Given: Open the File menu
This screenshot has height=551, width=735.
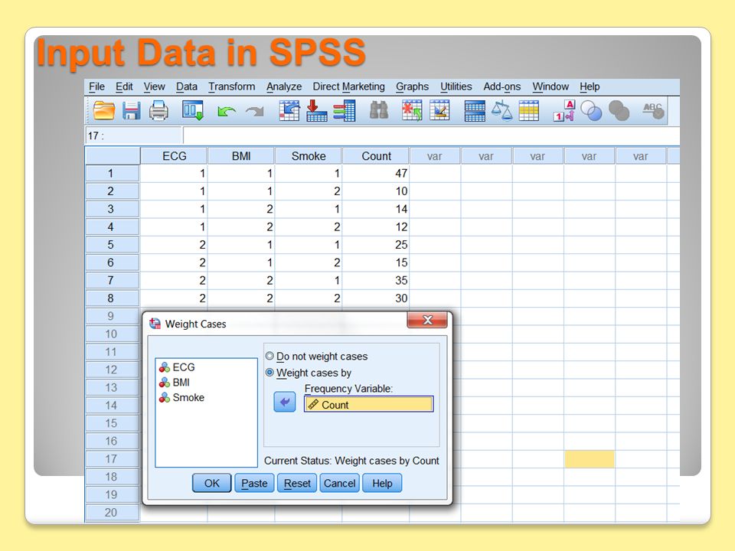Looking at the screenshot, I should click(96, 86).
